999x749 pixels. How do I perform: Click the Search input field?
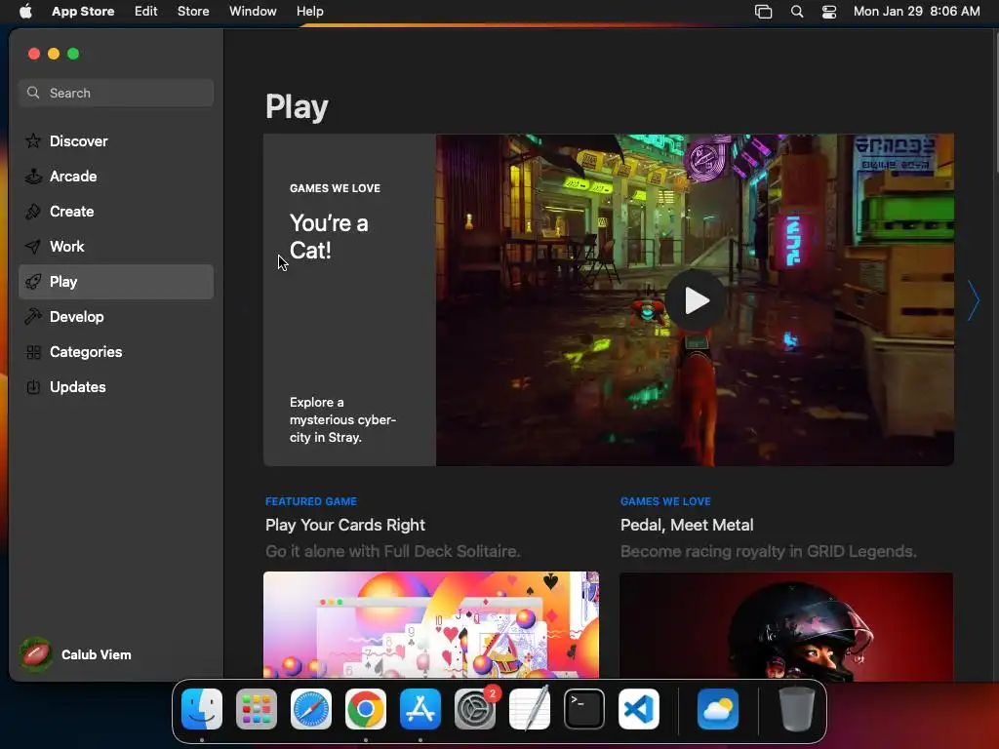tap(116, 93)
